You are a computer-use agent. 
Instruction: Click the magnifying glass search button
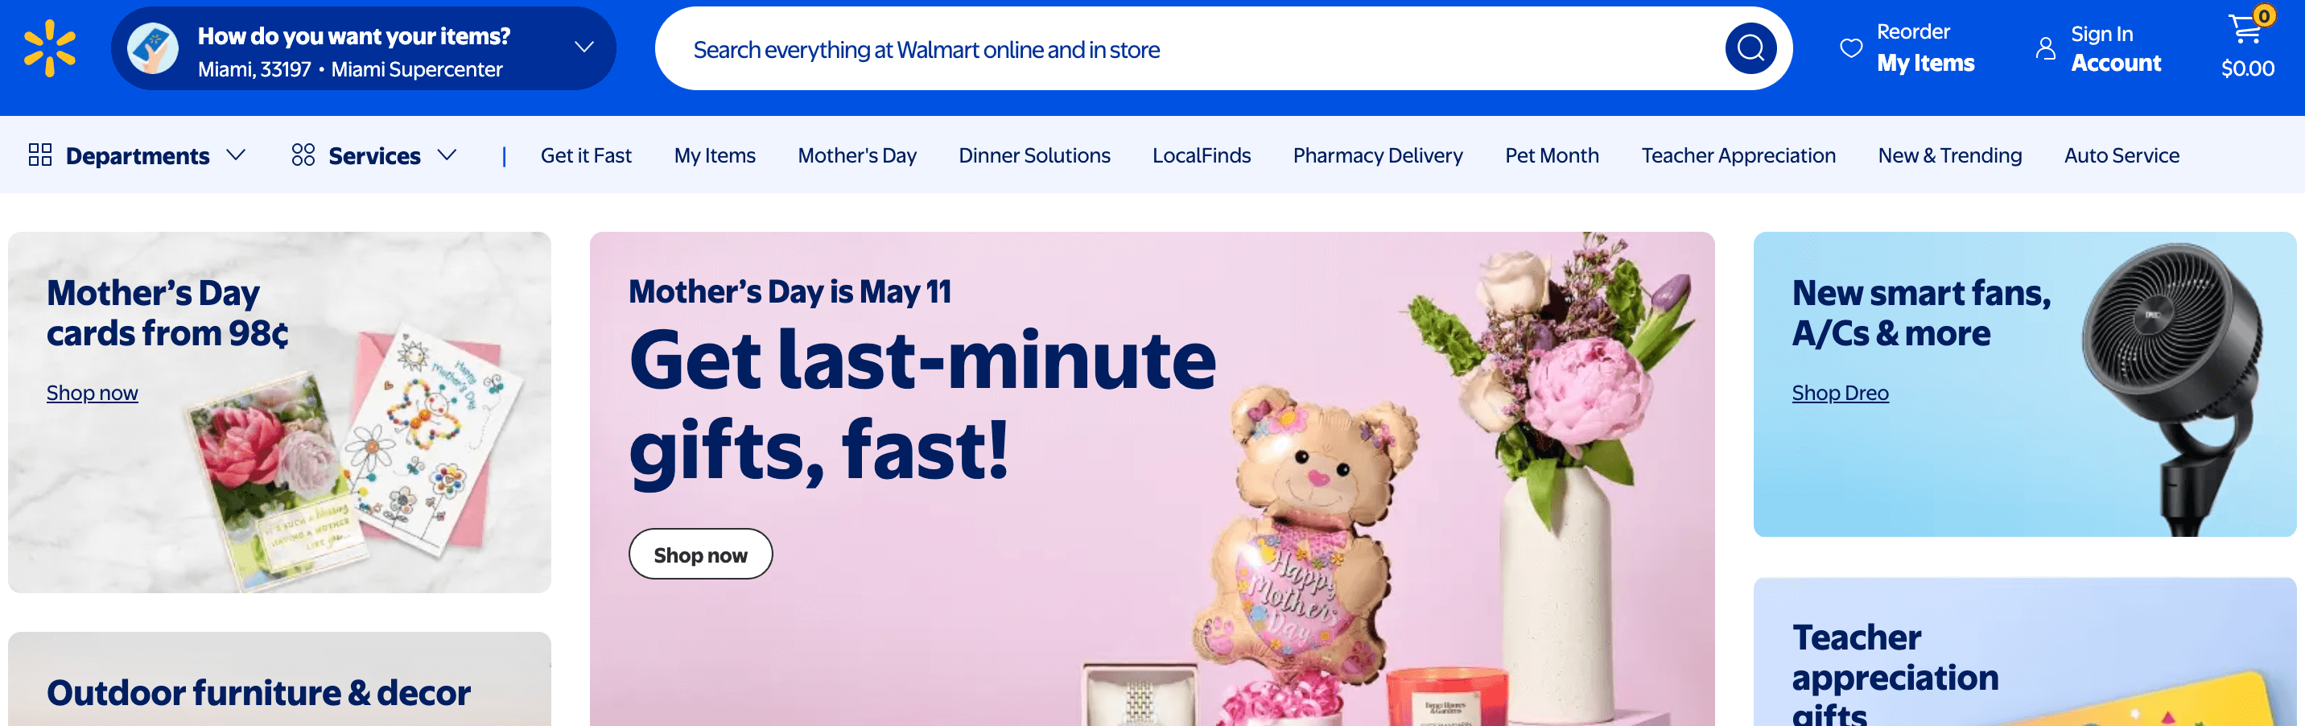click(x=1750, y=48)
